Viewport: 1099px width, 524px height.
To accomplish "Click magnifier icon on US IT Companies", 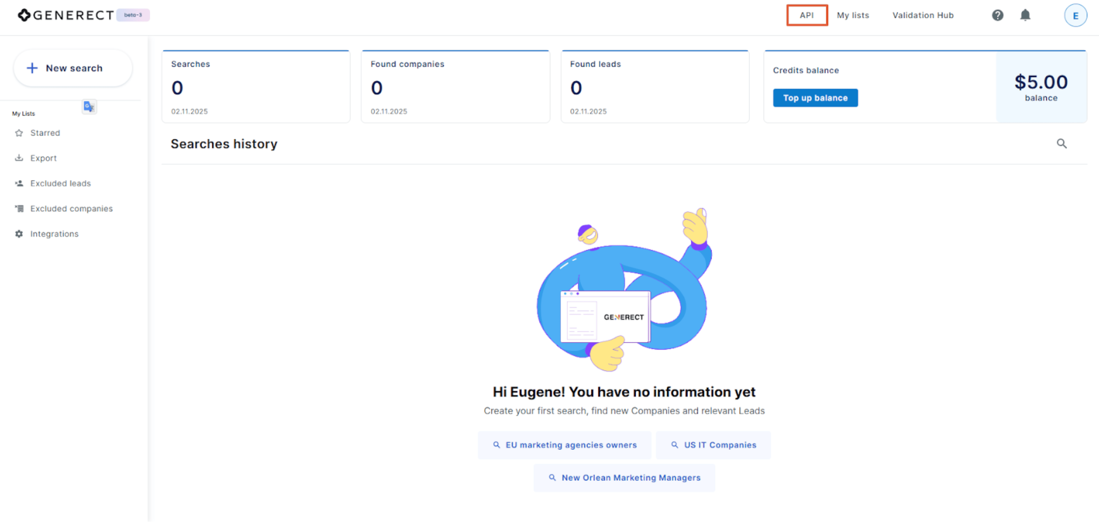I will click(675, 445).
